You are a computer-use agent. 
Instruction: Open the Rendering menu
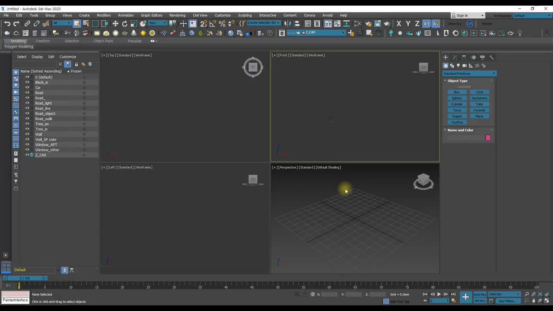(177, 15)
